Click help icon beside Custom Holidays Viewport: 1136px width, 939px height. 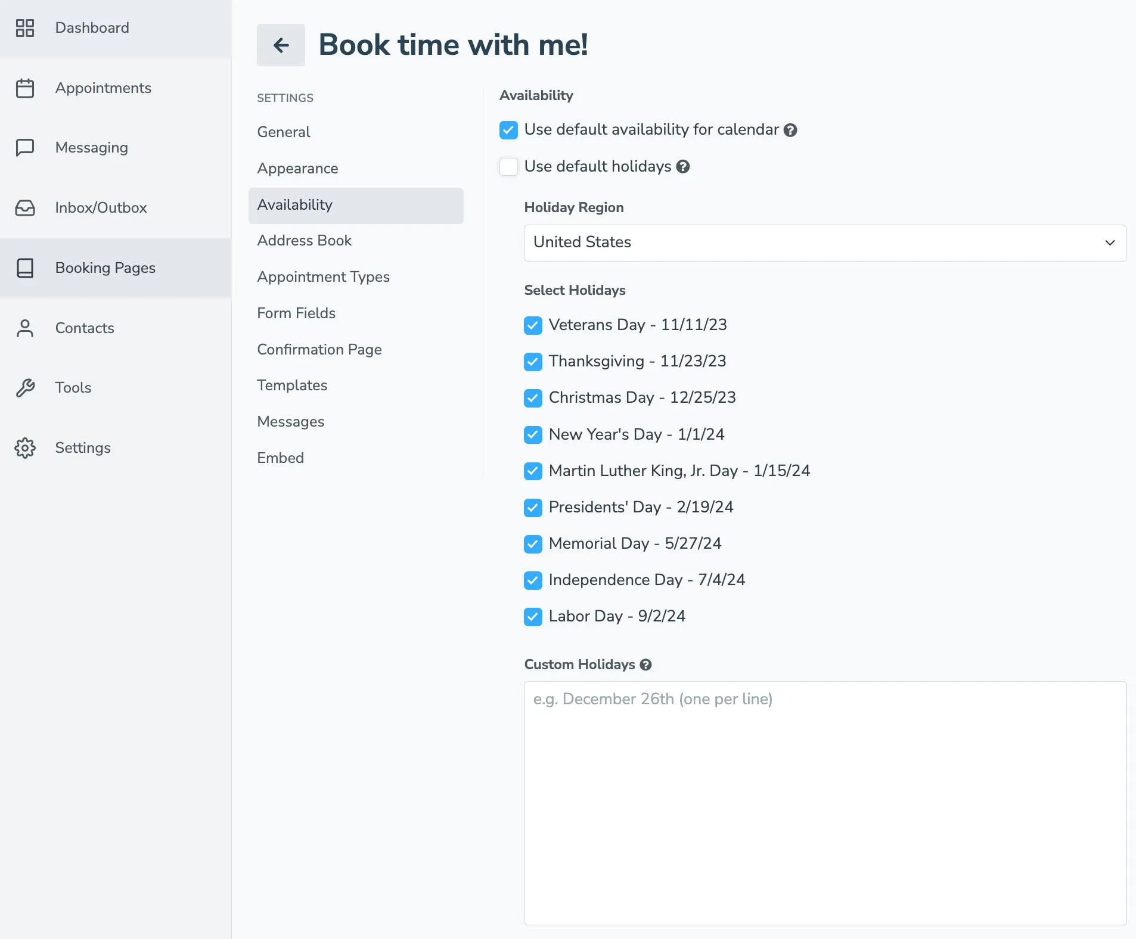pos(645,665)
